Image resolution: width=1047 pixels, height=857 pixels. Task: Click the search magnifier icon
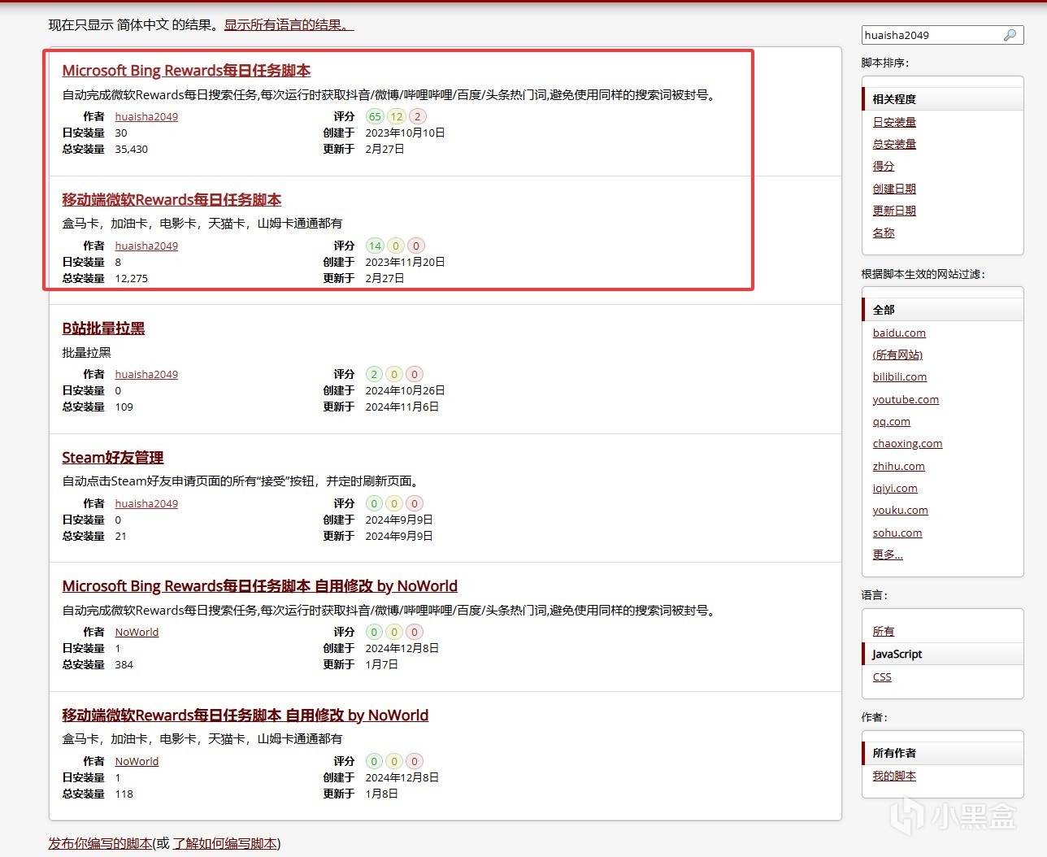point(1010,35)
